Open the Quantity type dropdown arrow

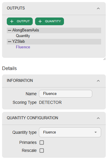[96, 132]
